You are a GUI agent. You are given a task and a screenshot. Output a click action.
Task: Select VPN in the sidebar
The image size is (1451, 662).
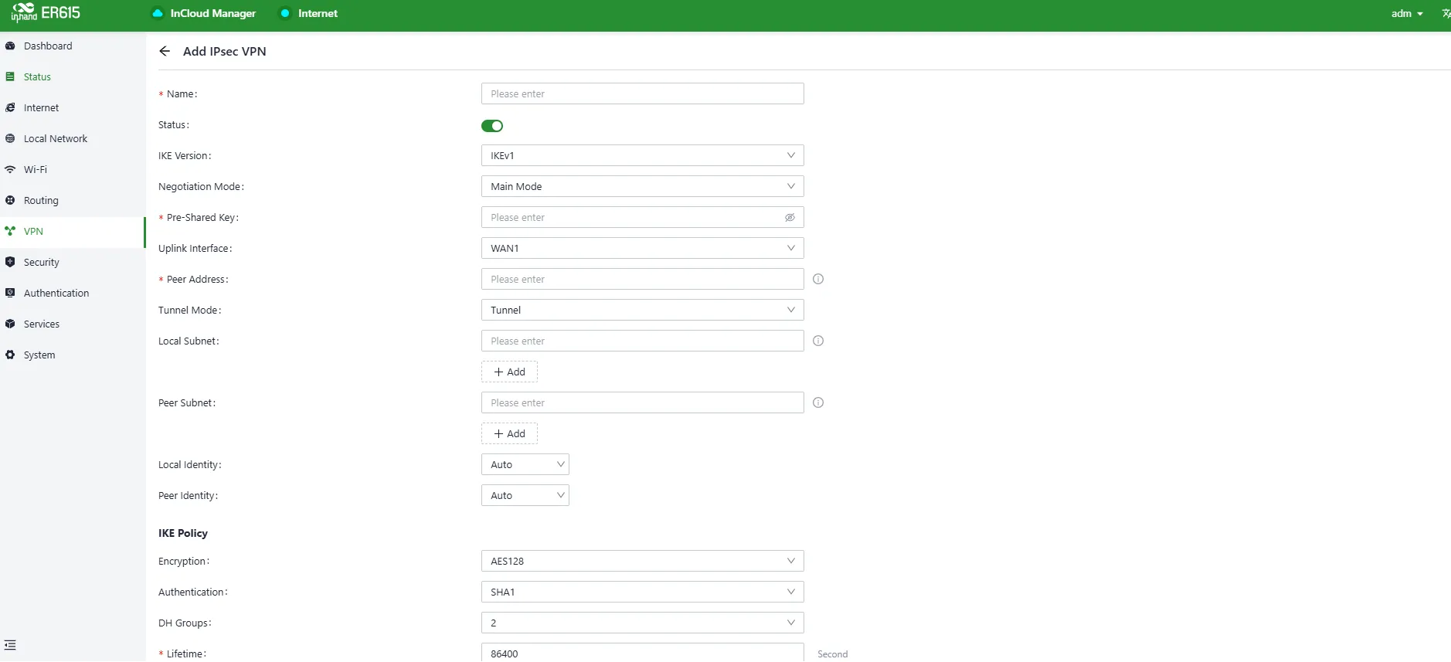pyautogui.click(x=73, y=231)
